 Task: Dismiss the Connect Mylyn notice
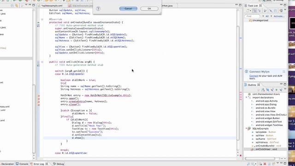click(284, 71)
